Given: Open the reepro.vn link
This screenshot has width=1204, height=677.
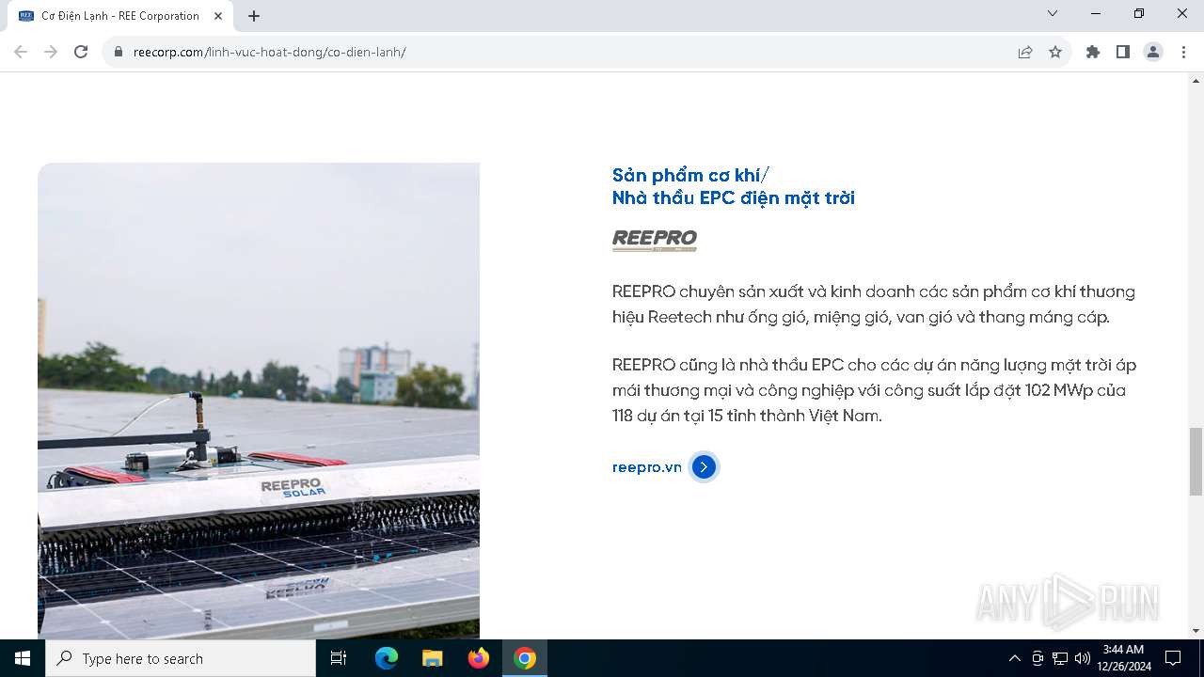Looking at the screenshot, I should point(647,467).
